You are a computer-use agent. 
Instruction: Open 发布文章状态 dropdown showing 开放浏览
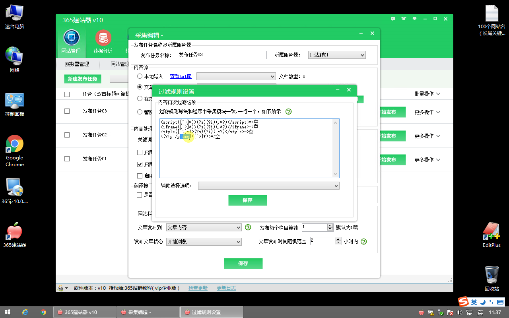point(204,242)
